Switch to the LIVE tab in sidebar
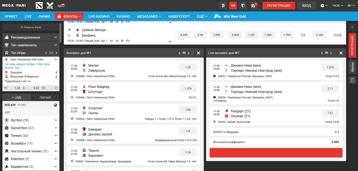The height and width of the screenshot is (171, 358). click(16, 97)
